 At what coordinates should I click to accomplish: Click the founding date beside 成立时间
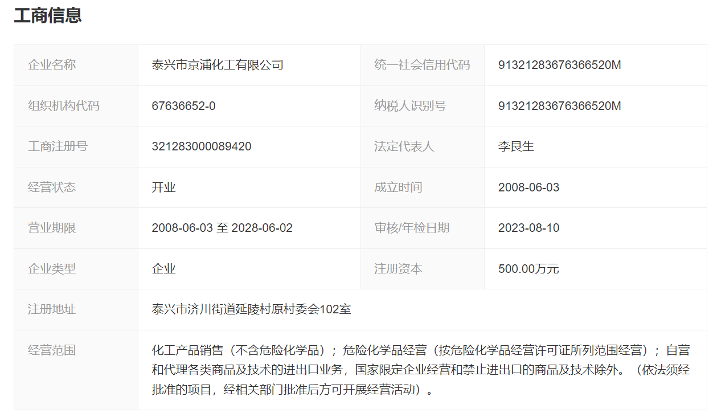[x=528, y=187]
